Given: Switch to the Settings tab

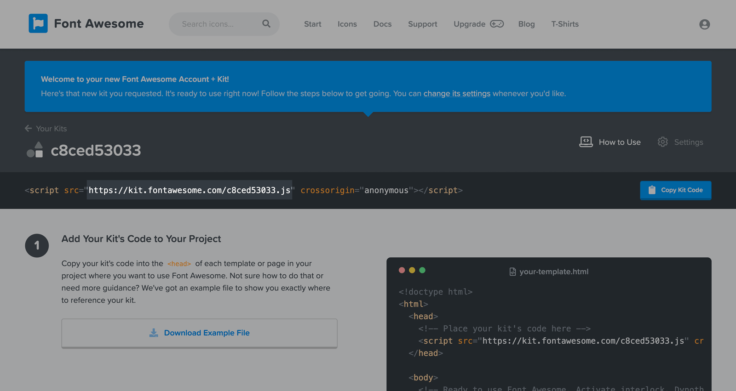Looking at the screenshot, I should [x=680, y=142].
